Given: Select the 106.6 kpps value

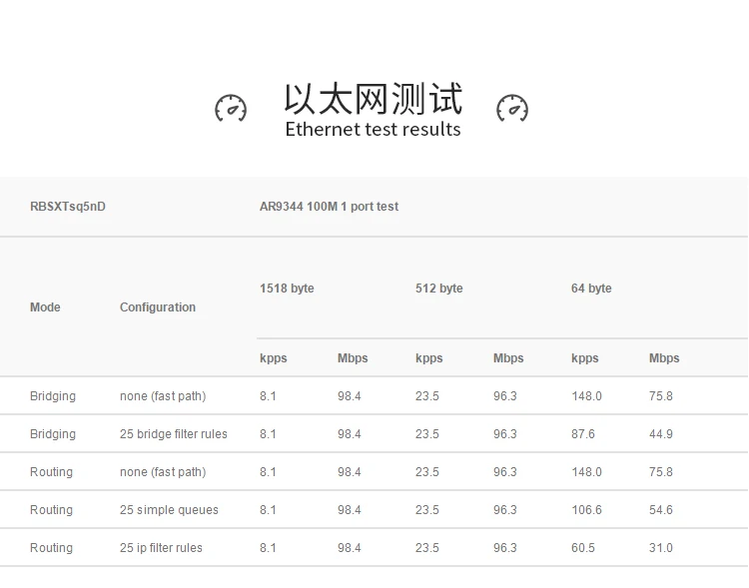Looking at the screenshot, I should (x=586, y=510).
